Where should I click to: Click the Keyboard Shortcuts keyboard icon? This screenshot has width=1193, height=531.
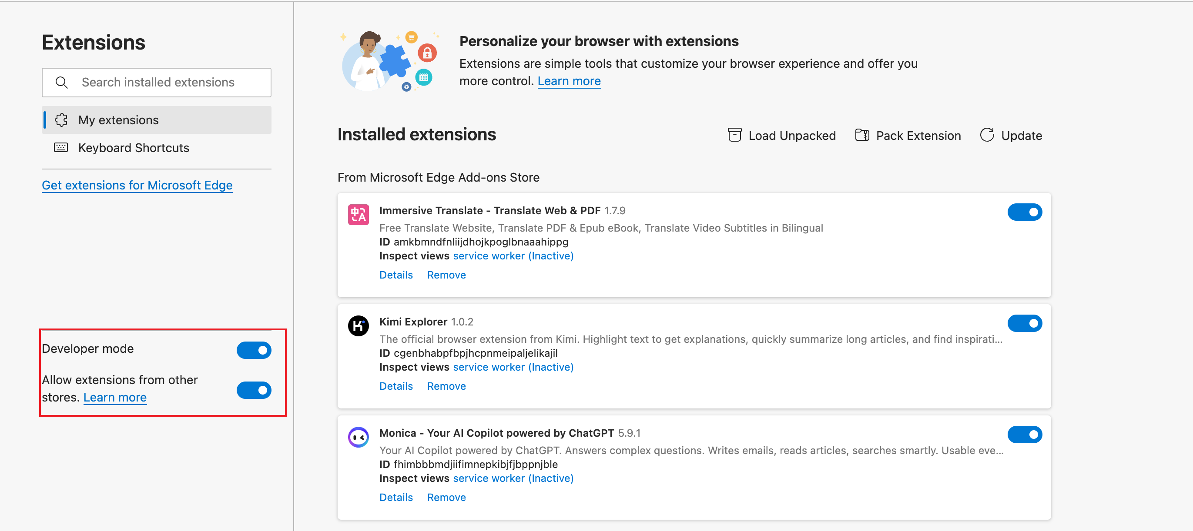tap(61, 148)
